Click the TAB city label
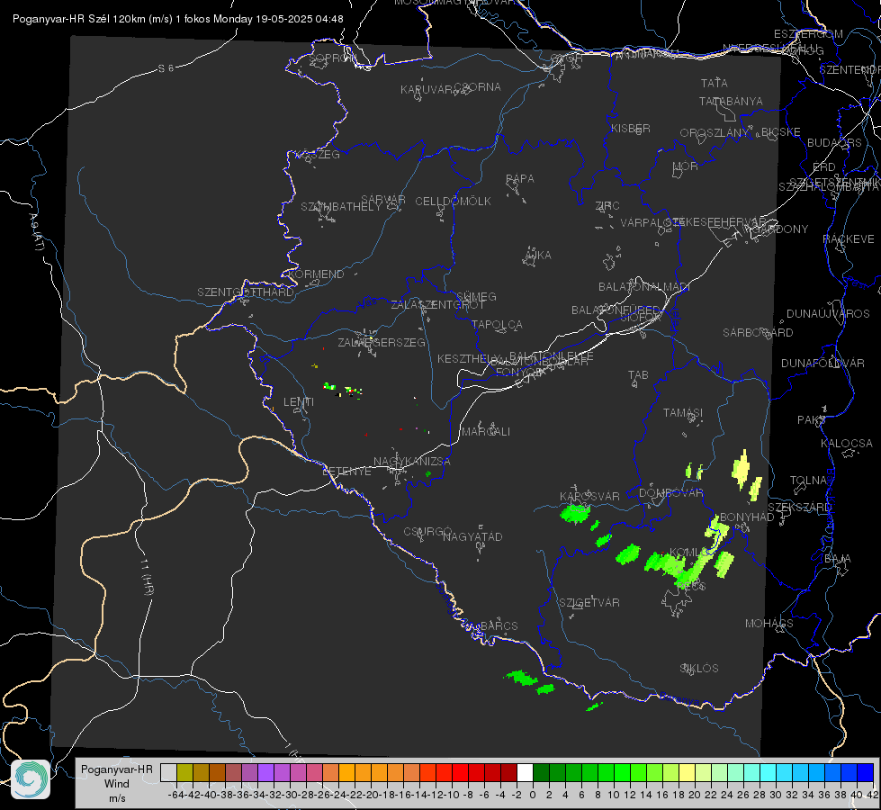Screen dimensions: 881x810 [638, 374]
